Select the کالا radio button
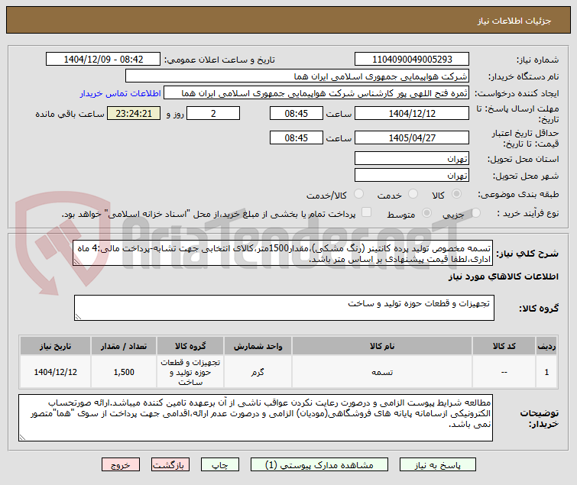Screen dimensions: 577x485 (456, 194)
